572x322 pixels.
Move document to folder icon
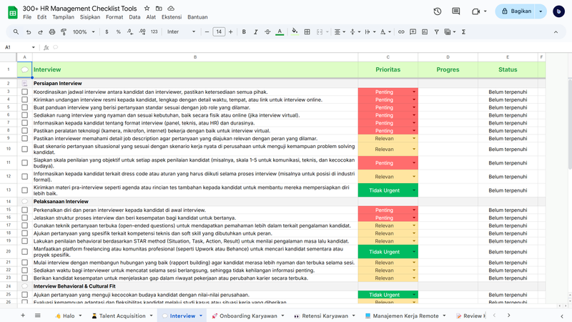click(x=159, y=9)
